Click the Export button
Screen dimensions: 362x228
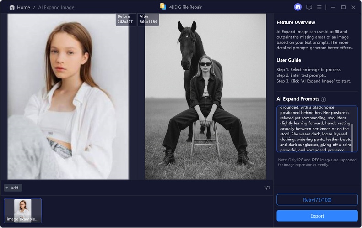tap(317, 216)
